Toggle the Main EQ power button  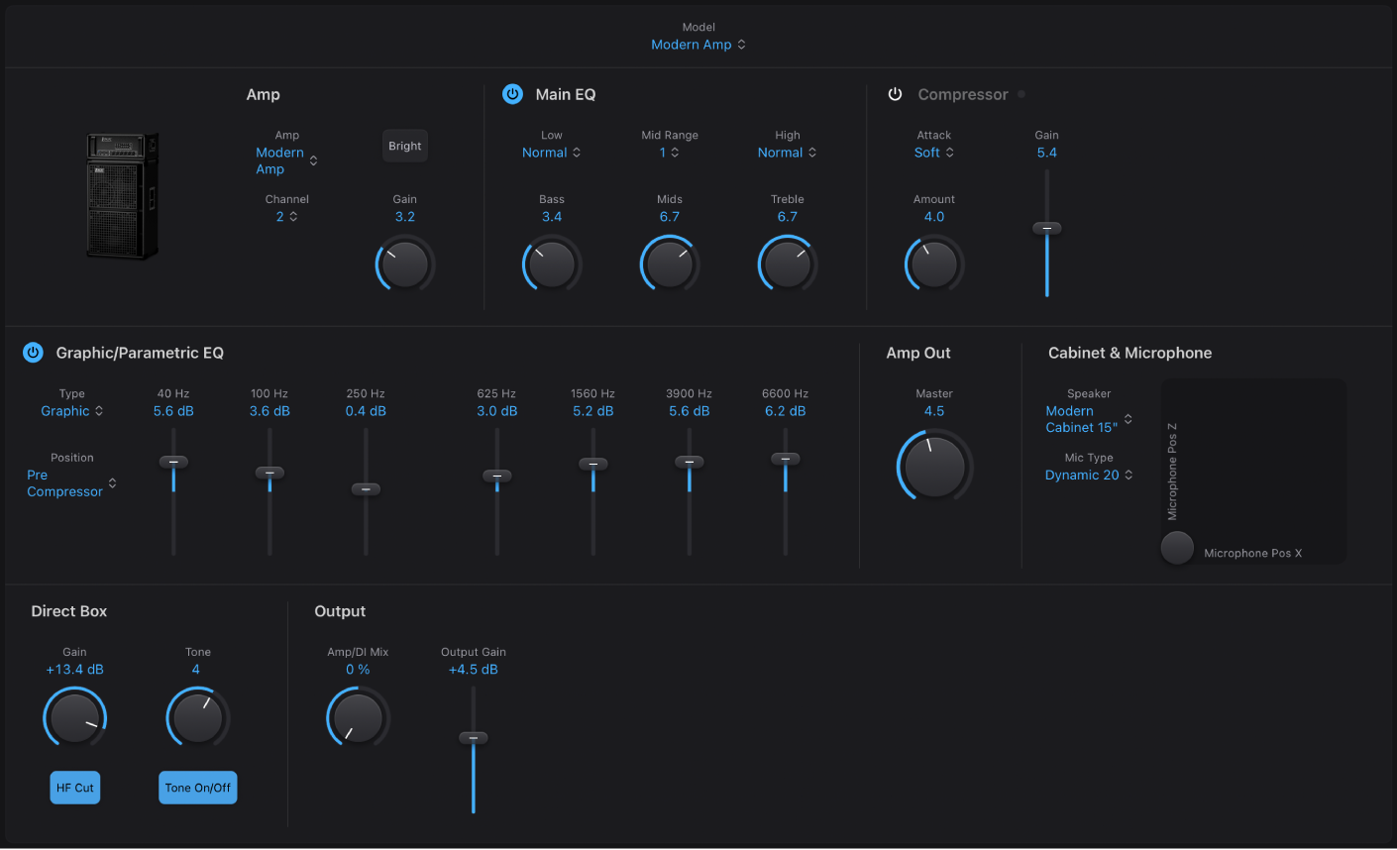point(512,93)
